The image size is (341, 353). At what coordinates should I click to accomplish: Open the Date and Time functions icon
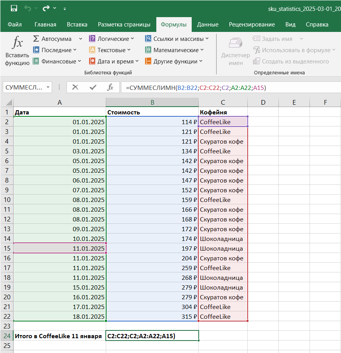(x=93, y=61)
